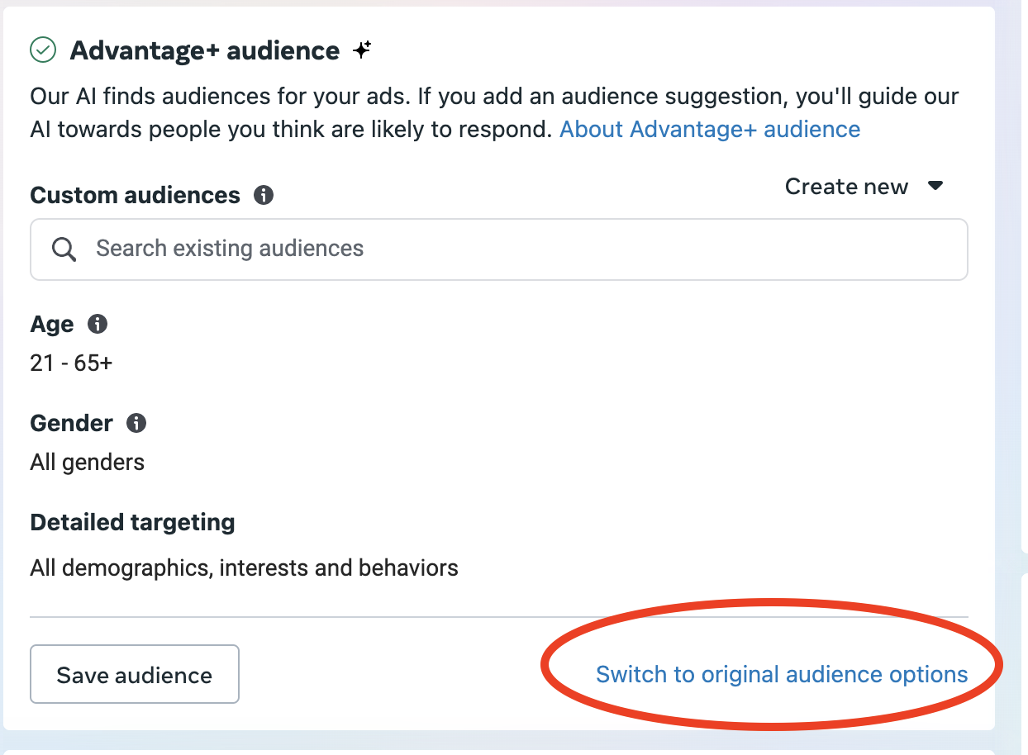Screen dimensions: 1028x755
Task: Click All demographics, interests and behaviors text
Action: click(244, 568)
